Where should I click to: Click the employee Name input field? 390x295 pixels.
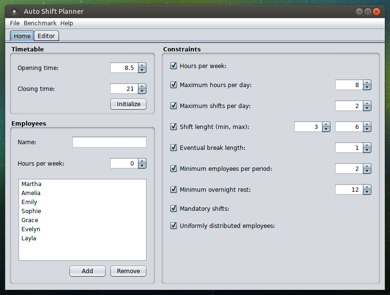tap(109, 142)
